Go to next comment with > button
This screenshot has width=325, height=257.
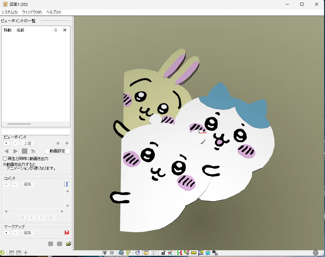[x=41, y=217]
